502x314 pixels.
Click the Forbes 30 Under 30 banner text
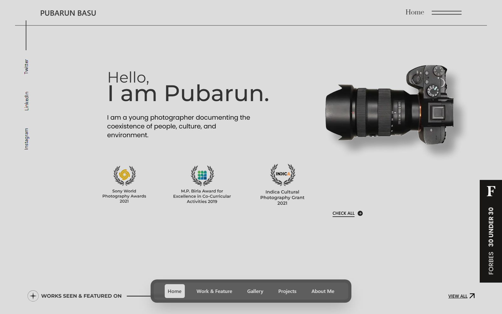tap(491, 241)
